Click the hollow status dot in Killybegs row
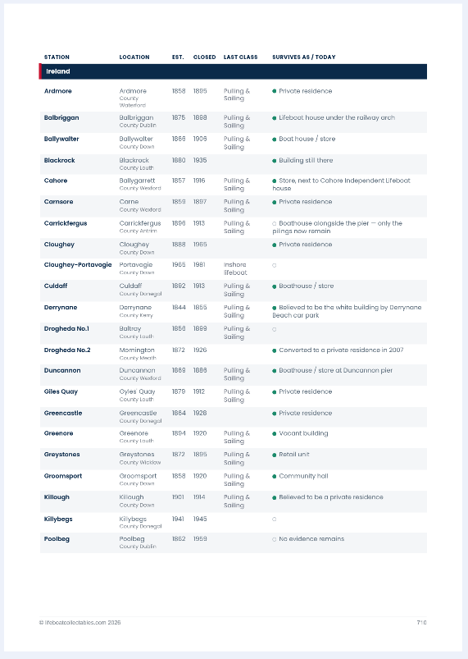Screen dimensions: 468x659 tap(274, 519)
